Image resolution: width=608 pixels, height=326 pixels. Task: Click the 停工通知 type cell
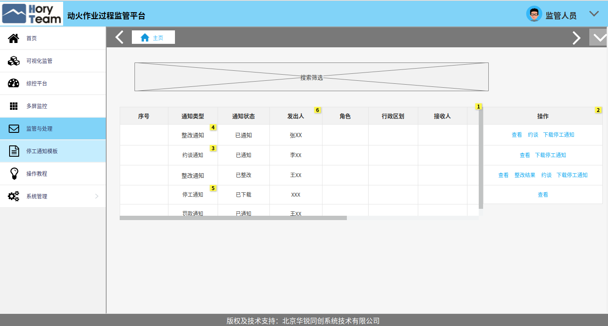coord(193,195)
